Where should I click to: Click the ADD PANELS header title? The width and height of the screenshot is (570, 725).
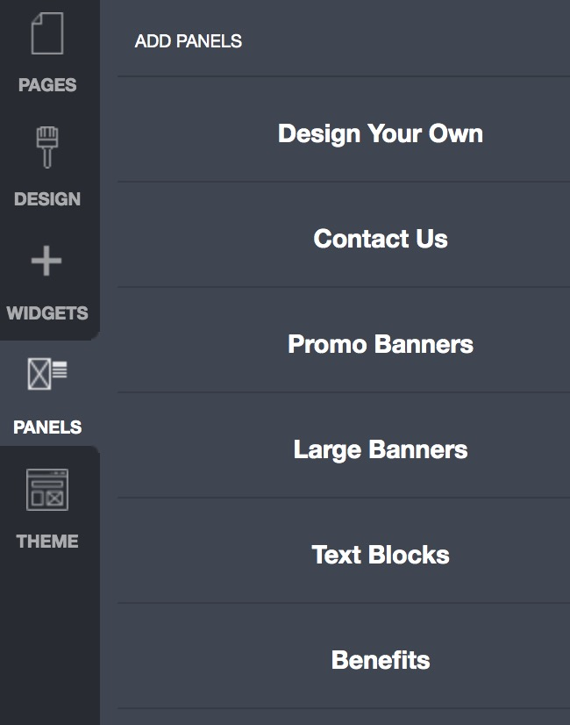pos(188,41)
